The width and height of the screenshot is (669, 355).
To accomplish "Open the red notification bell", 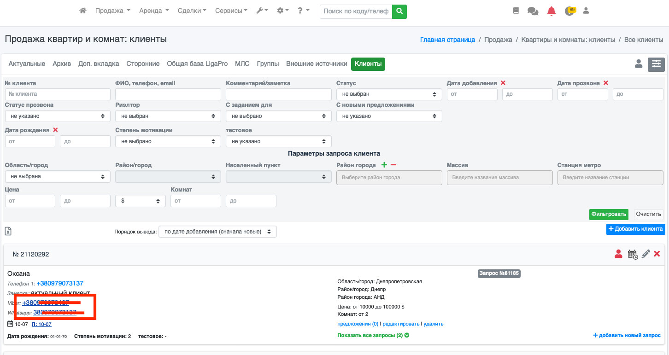I will click(551, 11).
